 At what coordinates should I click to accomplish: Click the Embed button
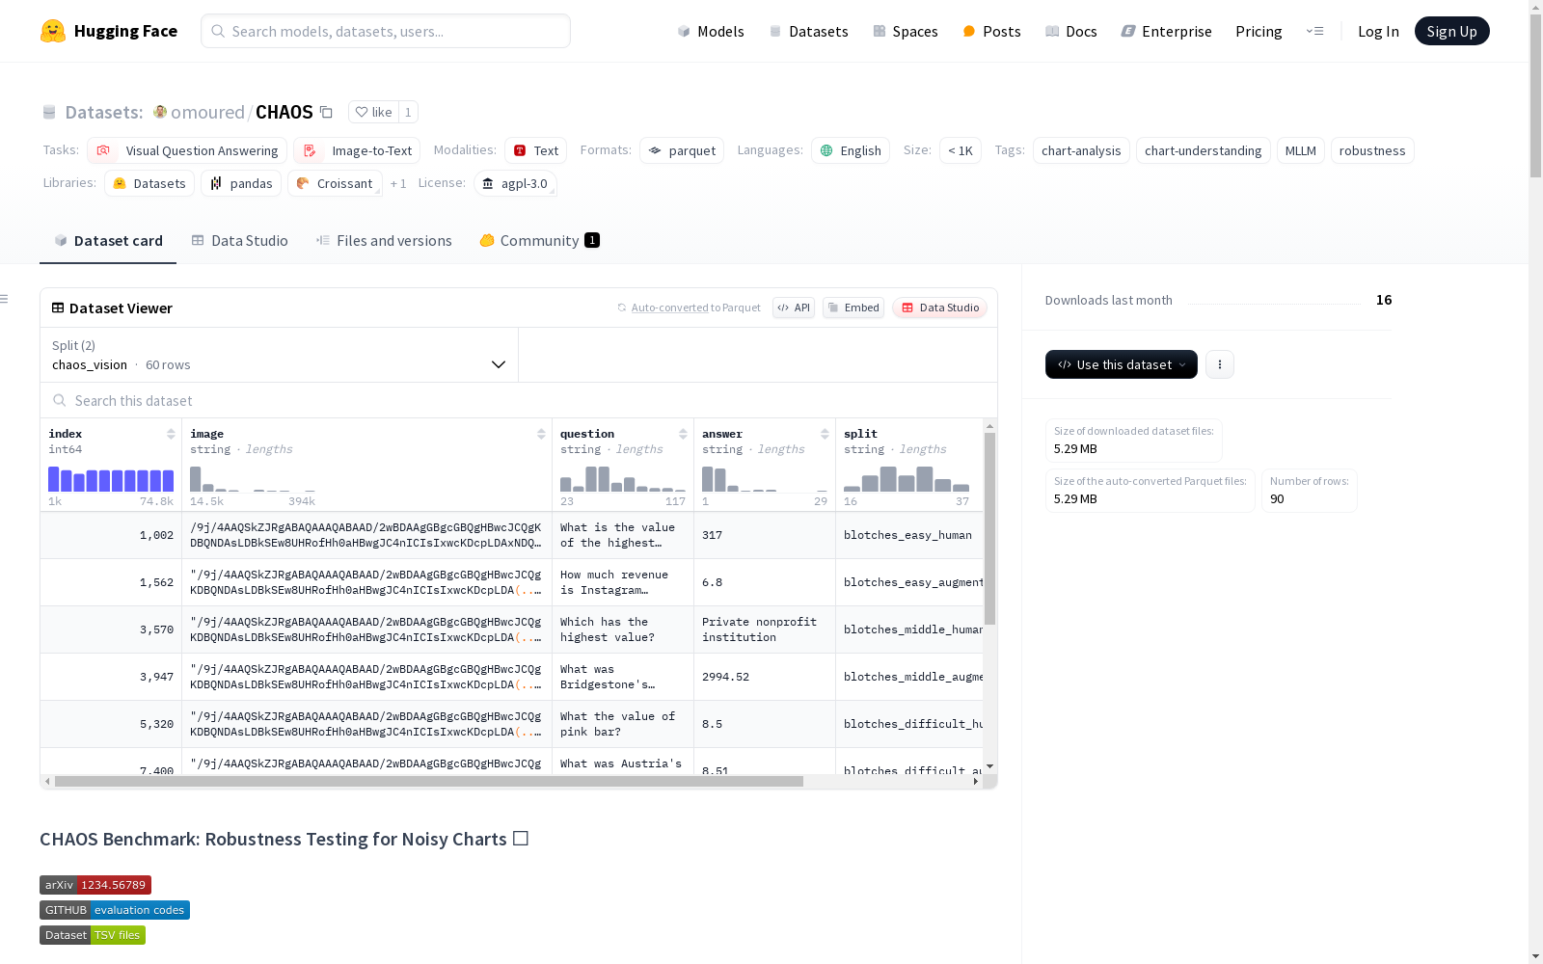click(x=853, y=308)
